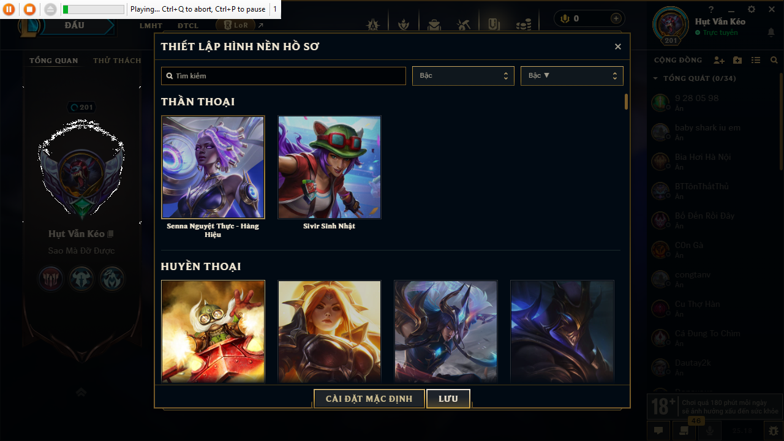Open the THỬ THÁCH profile tab
Viewport: 784px width, 441px height.
coord(117,61)
